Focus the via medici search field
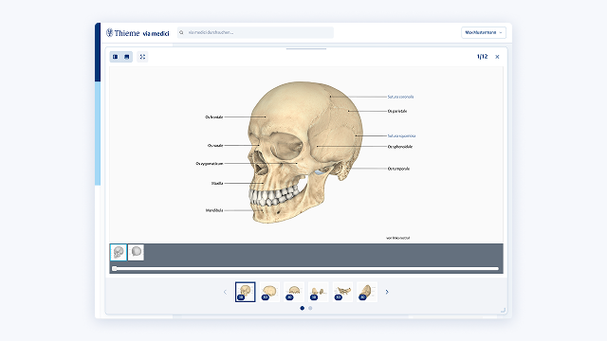Screen dimensions: 607x341 point(255,32)
